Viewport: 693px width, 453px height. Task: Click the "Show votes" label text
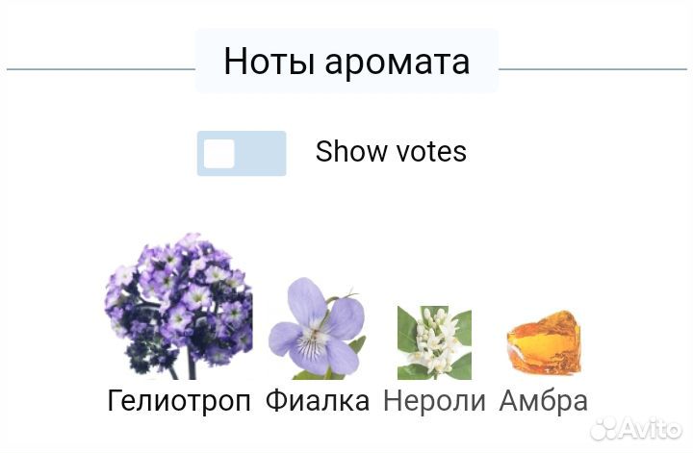[x=391, y=152]
